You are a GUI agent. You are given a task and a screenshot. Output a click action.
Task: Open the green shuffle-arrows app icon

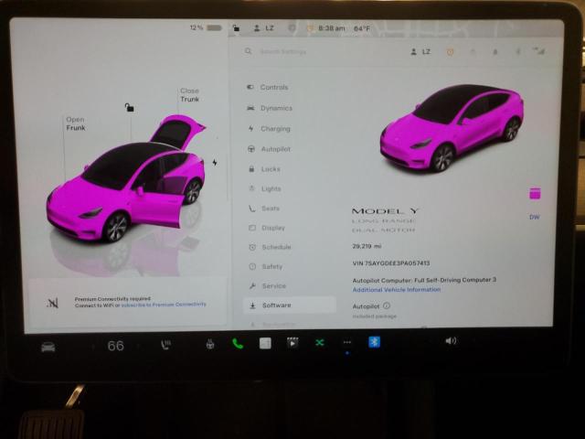tap(320, 342)
